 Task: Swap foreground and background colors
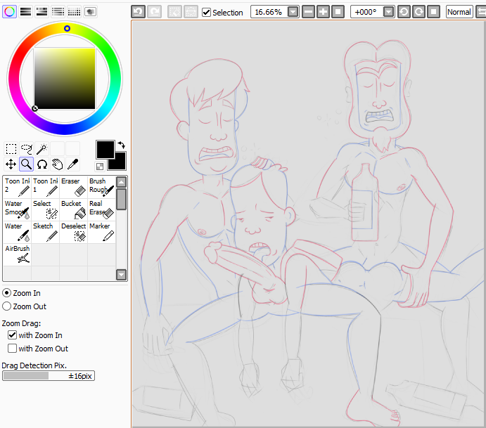pyautogui.click(x=121, y=145)
